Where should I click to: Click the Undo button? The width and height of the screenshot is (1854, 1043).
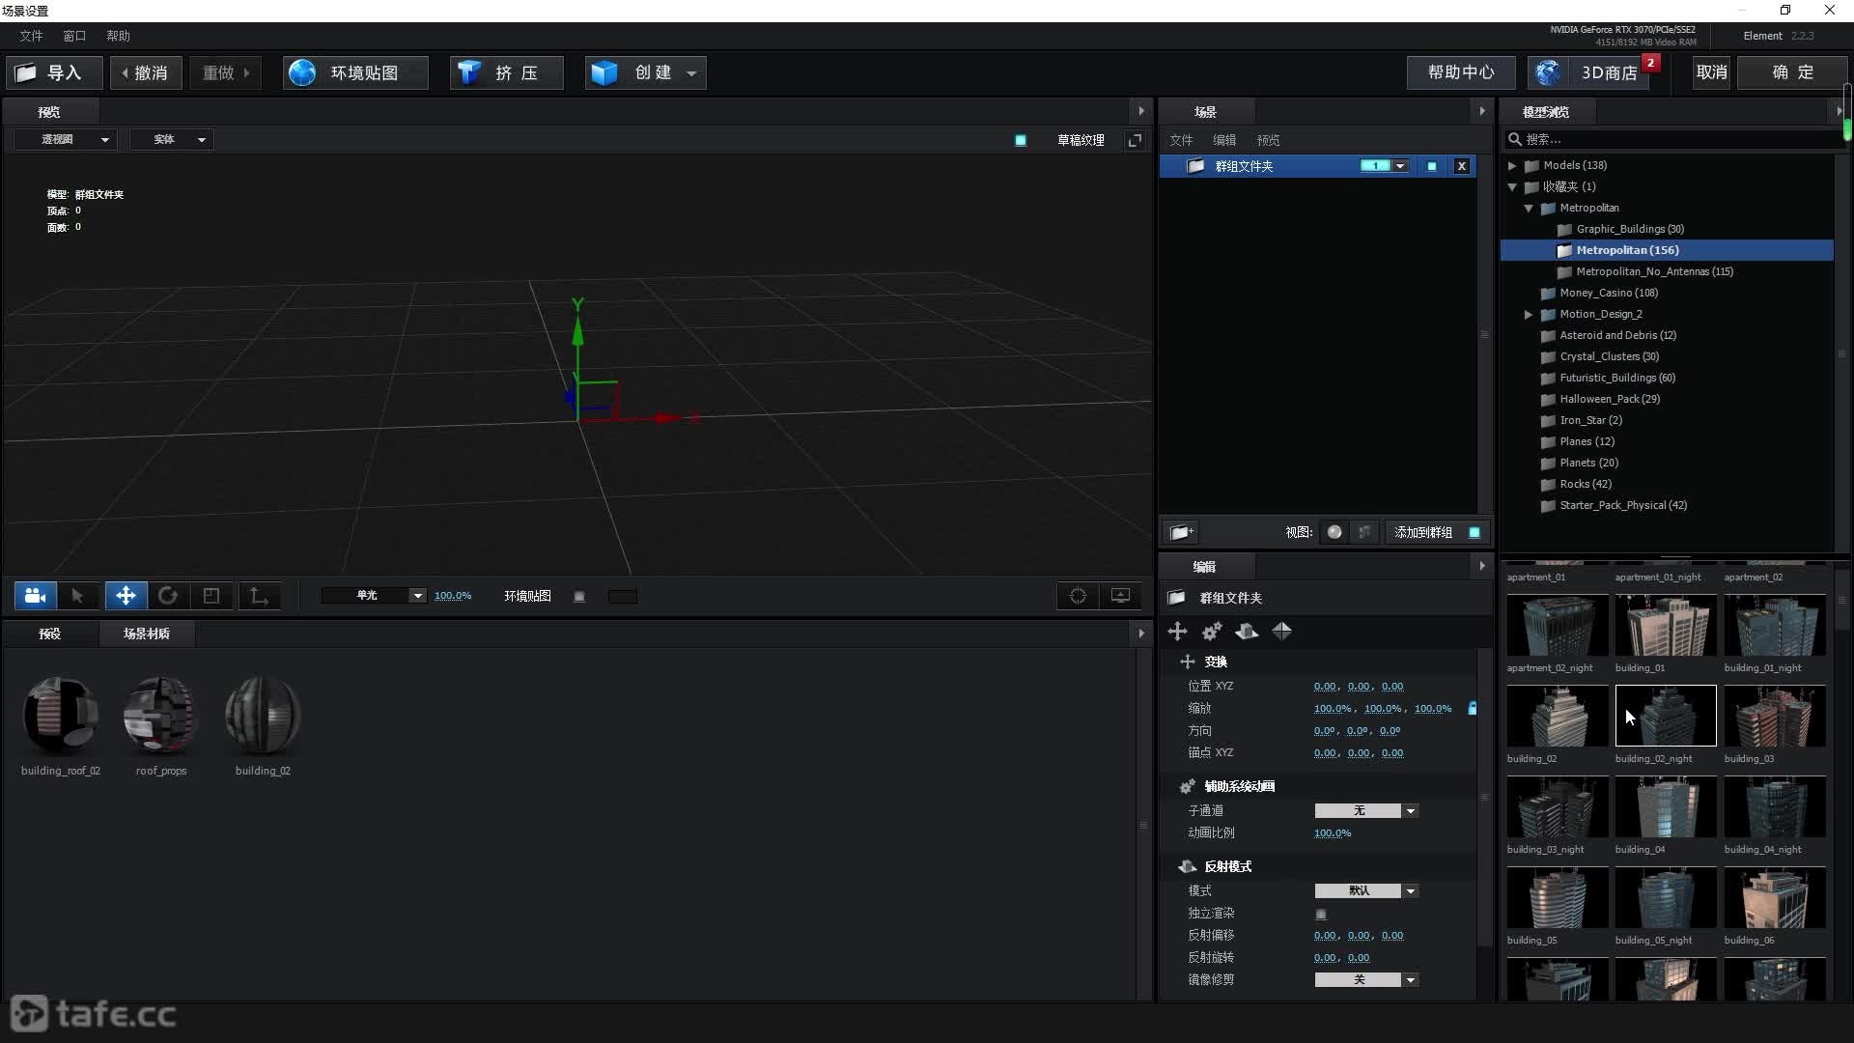tap(147, 72)
